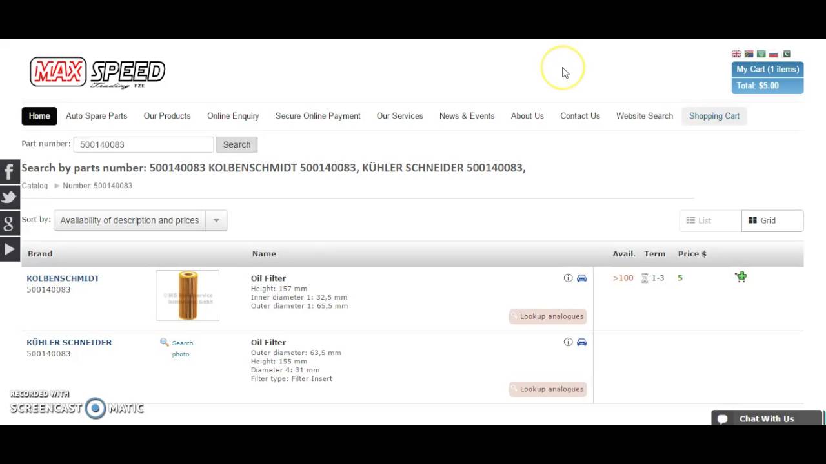
Task: Click Lookup analogues for Kolbenschmidt
Action: click(x=548, y=316)
